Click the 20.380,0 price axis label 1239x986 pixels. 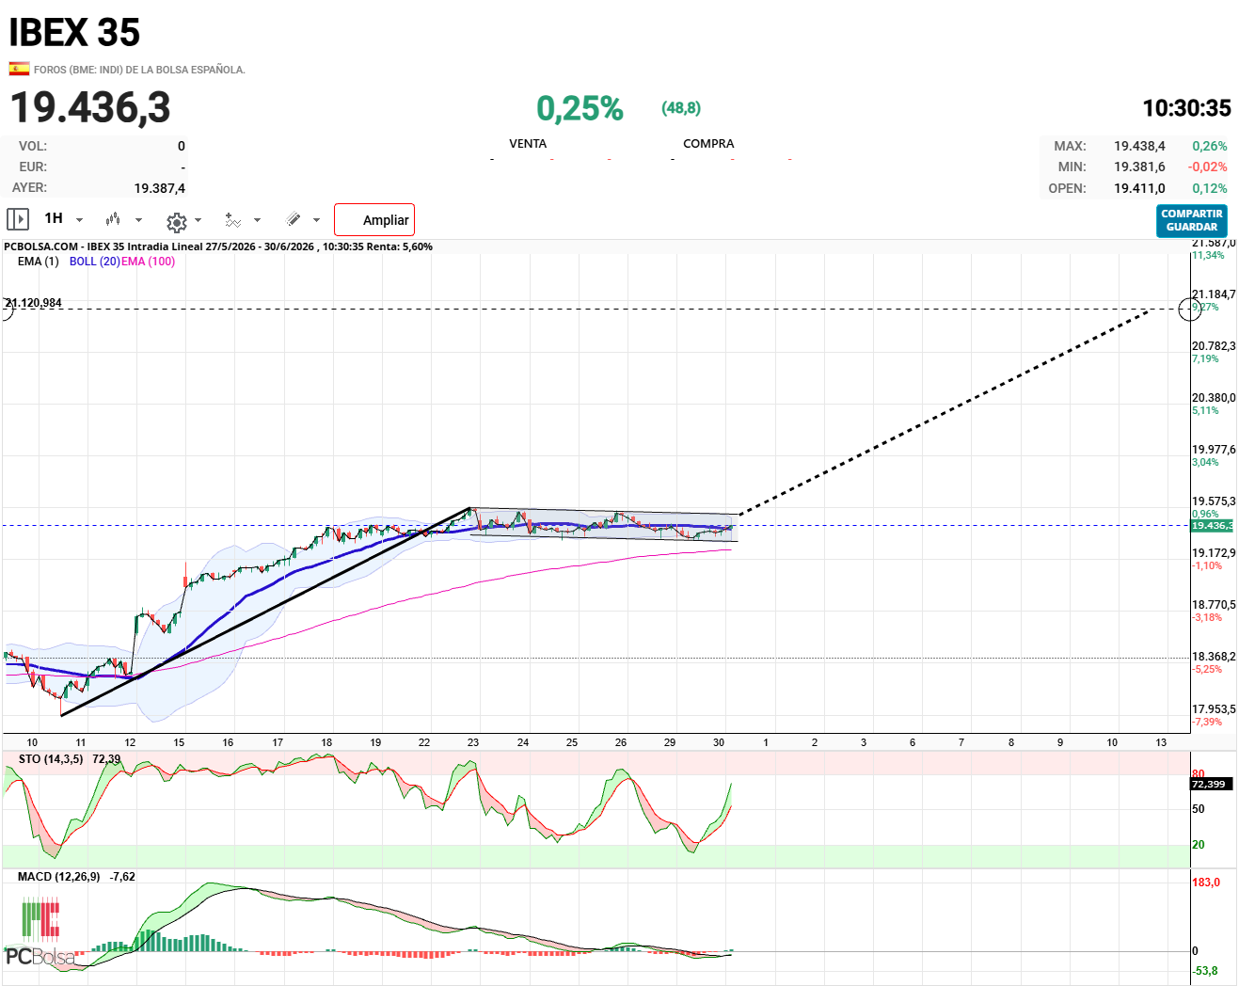pos(1214,398)
